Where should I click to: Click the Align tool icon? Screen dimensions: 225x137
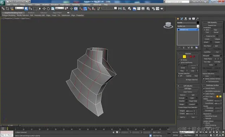[x=124, y=8]
